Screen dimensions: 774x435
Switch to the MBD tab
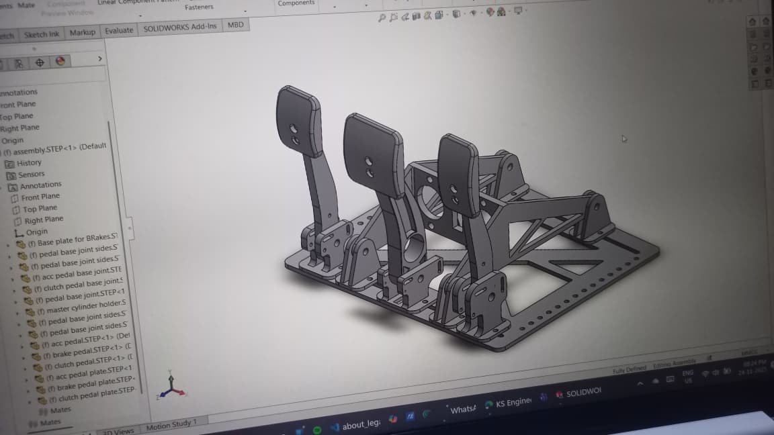tap(235, 24)
